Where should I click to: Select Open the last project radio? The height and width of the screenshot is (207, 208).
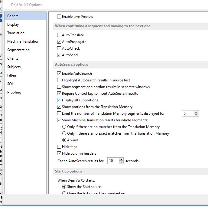point(64,193)
